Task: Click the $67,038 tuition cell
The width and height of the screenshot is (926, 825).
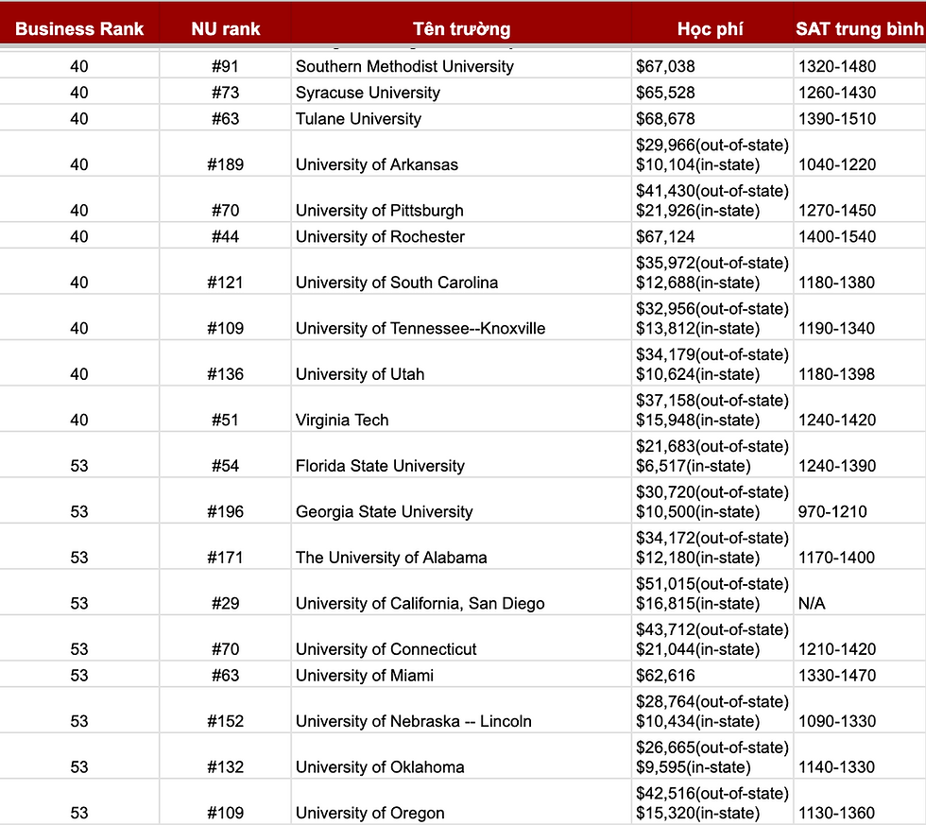Action: click(712, 65)
